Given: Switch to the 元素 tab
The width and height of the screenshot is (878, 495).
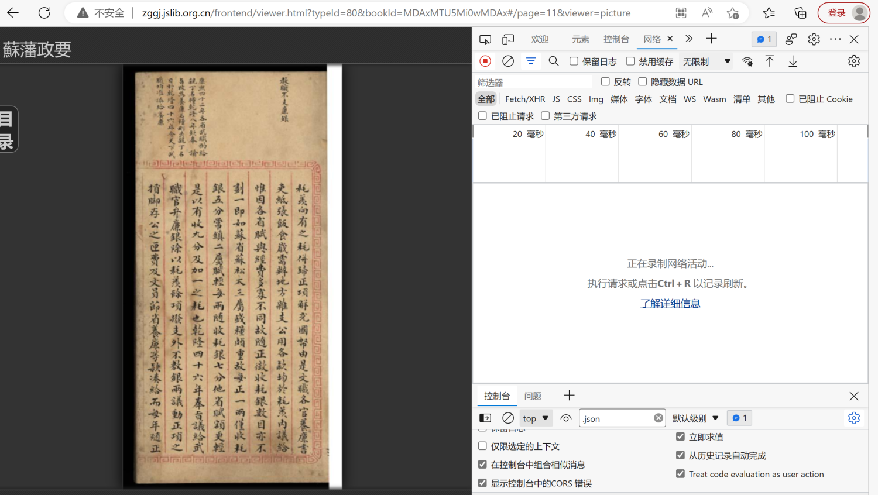Looking at the screenshot, I should 580,39.
